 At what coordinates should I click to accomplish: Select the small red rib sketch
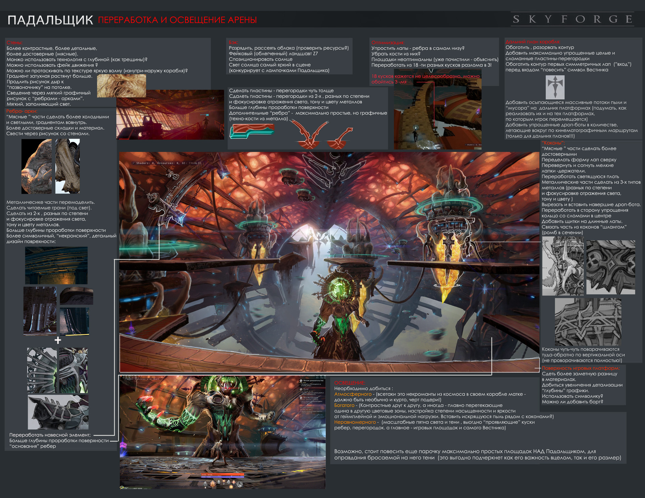[340, 138]
